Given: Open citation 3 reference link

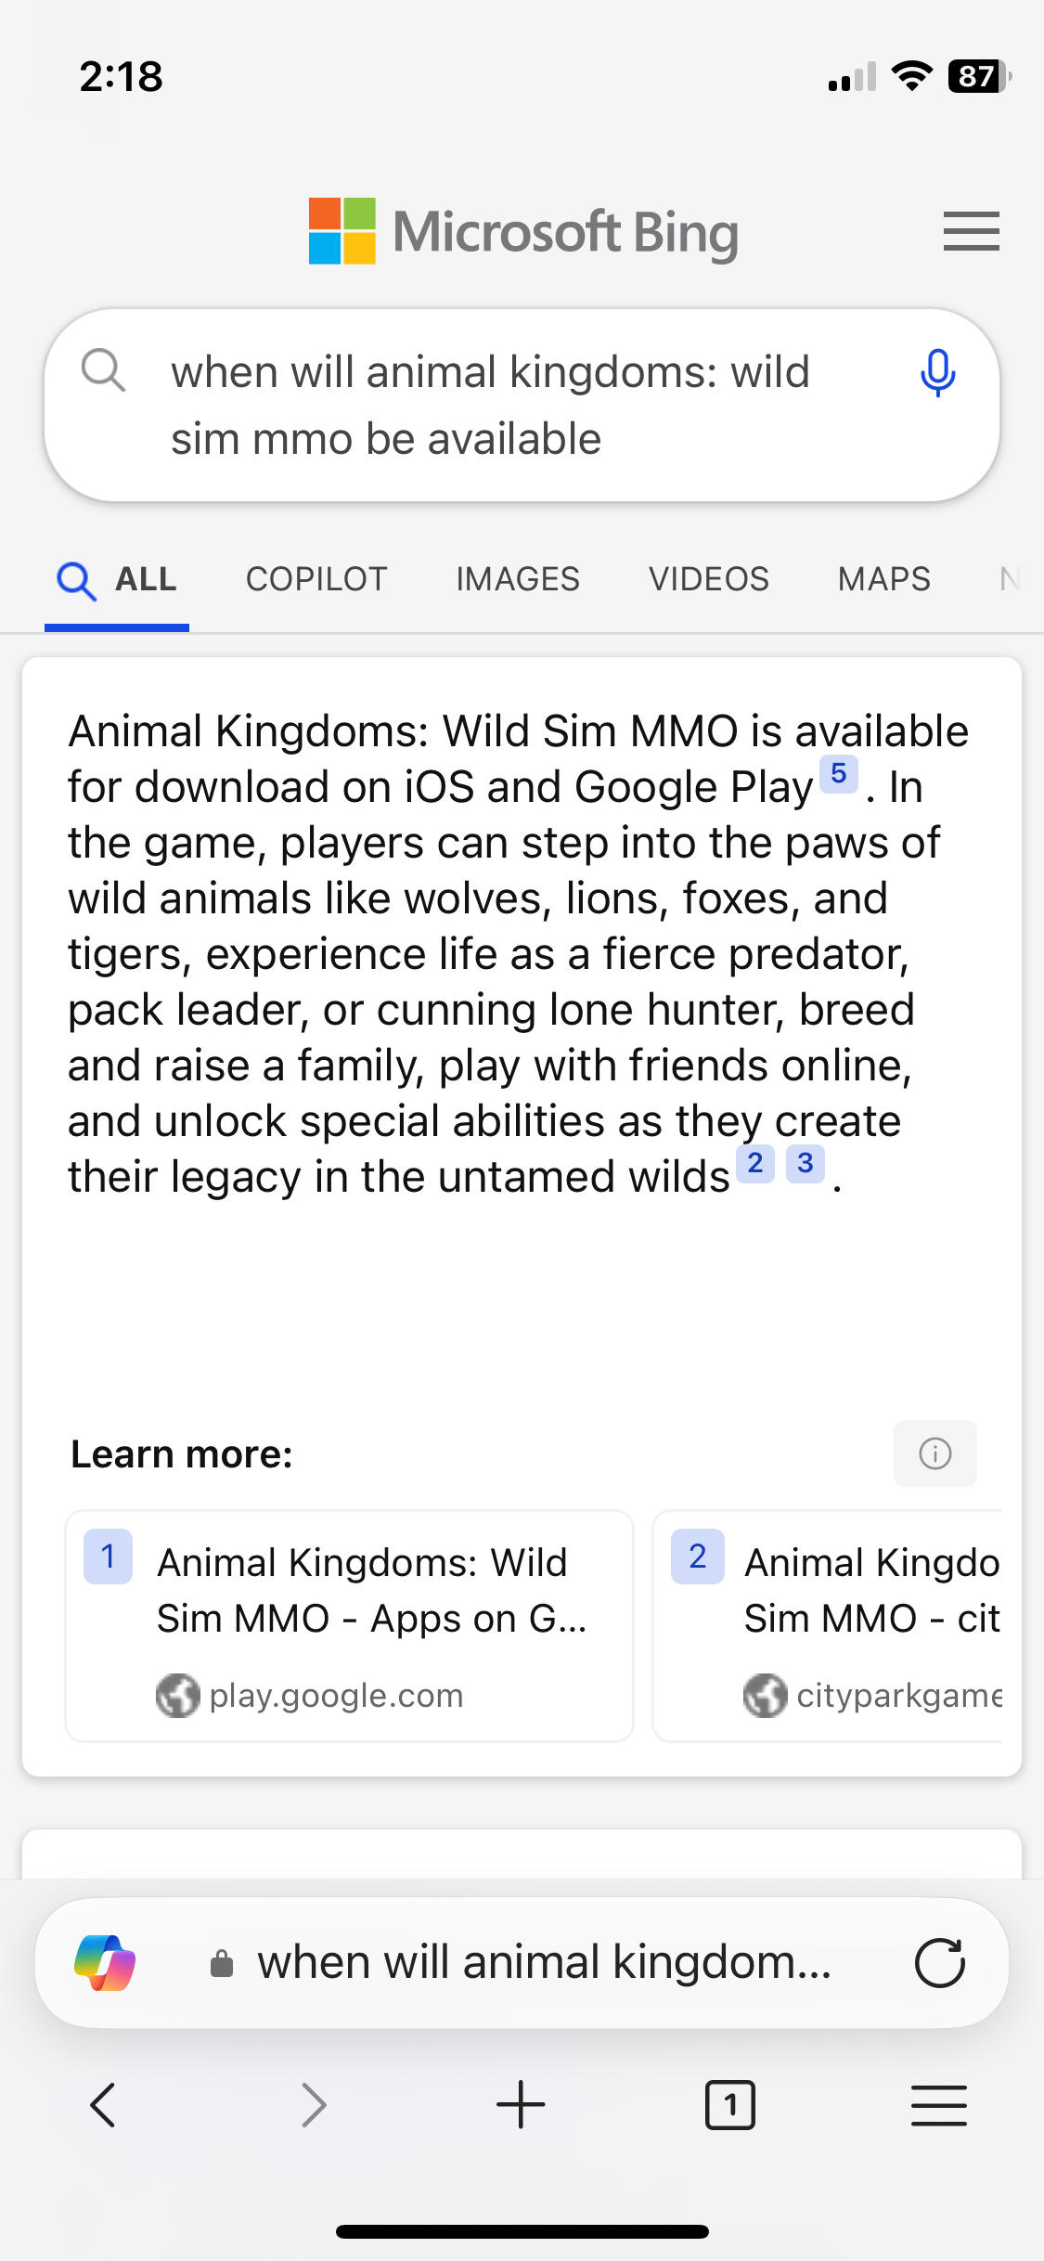Looking at the screenshot, I should click(805, 1163).
